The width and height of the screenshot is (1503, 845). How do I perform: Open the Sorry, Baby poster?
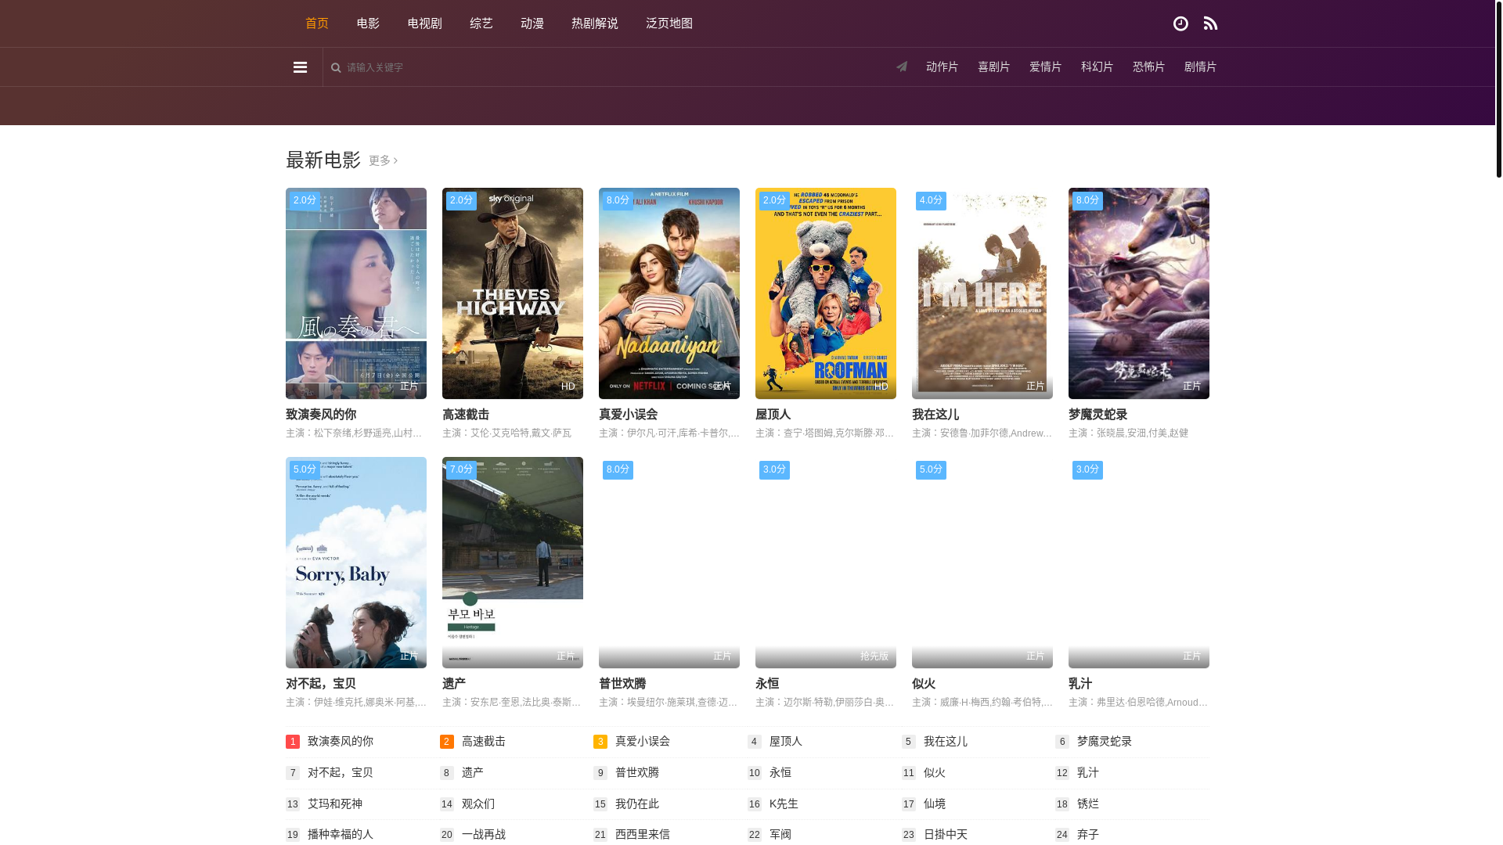pos(356,563)
